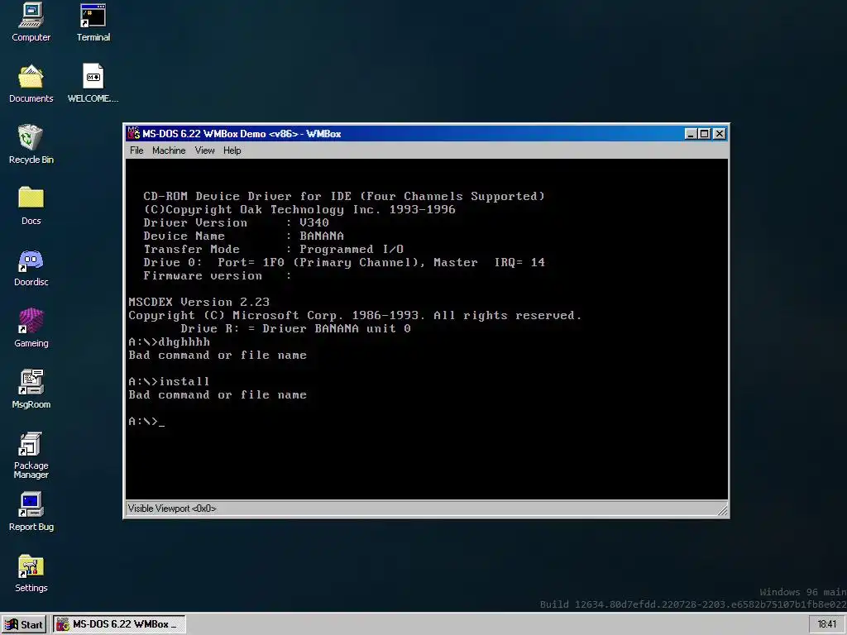This screenshot has height=635, width=847.
Task: Select the MS-DOS 6.22 WMBox taskbar button
Action: [x=118, y=624]
